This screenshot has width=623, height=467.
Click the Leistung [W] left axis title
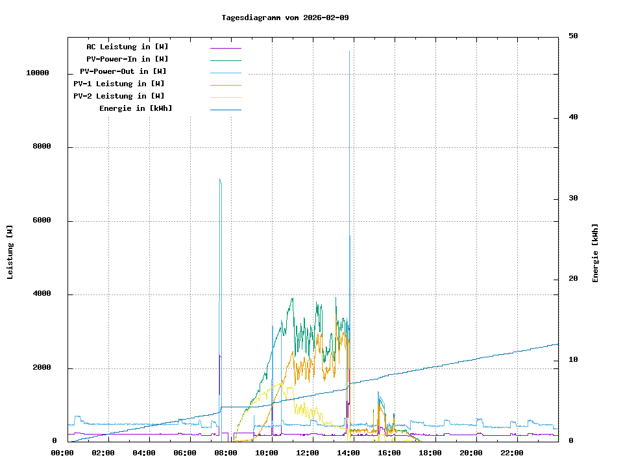coord(10,252)
